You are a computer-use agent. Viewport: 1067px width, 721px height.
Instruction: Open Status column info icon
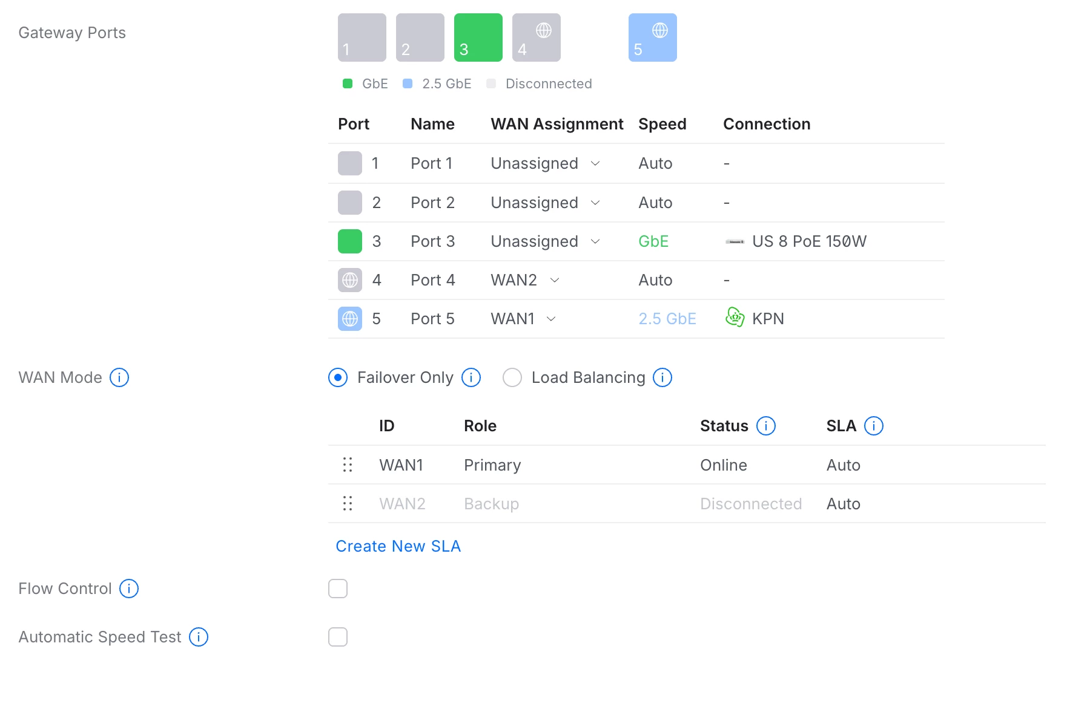pyautogui.click(x=766, y=426)
